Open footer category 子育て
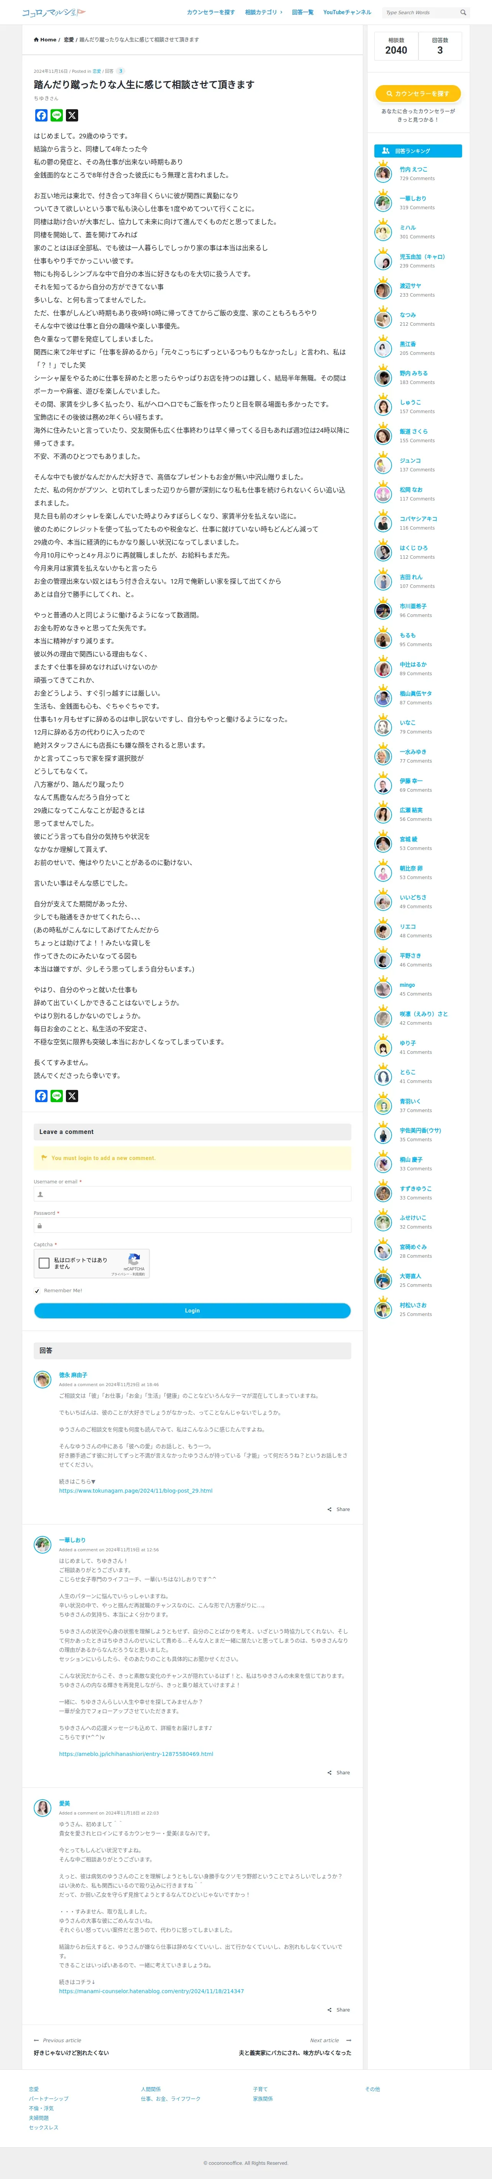This screenshot has width=492, height=2179. coord(261,2089)
